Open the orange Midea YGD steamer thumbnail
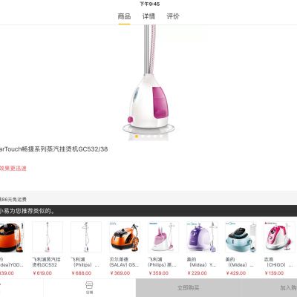Viewport: 297px width, 297px height. point(12,237)
